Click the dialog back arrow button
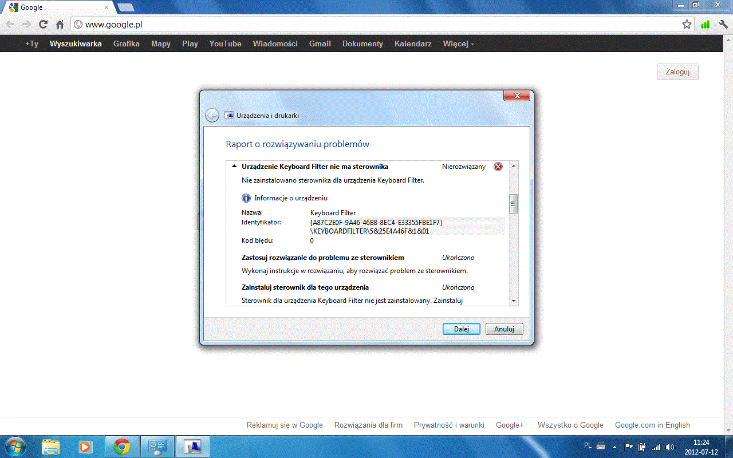The image size is (733, 458). tap(212, 115)
